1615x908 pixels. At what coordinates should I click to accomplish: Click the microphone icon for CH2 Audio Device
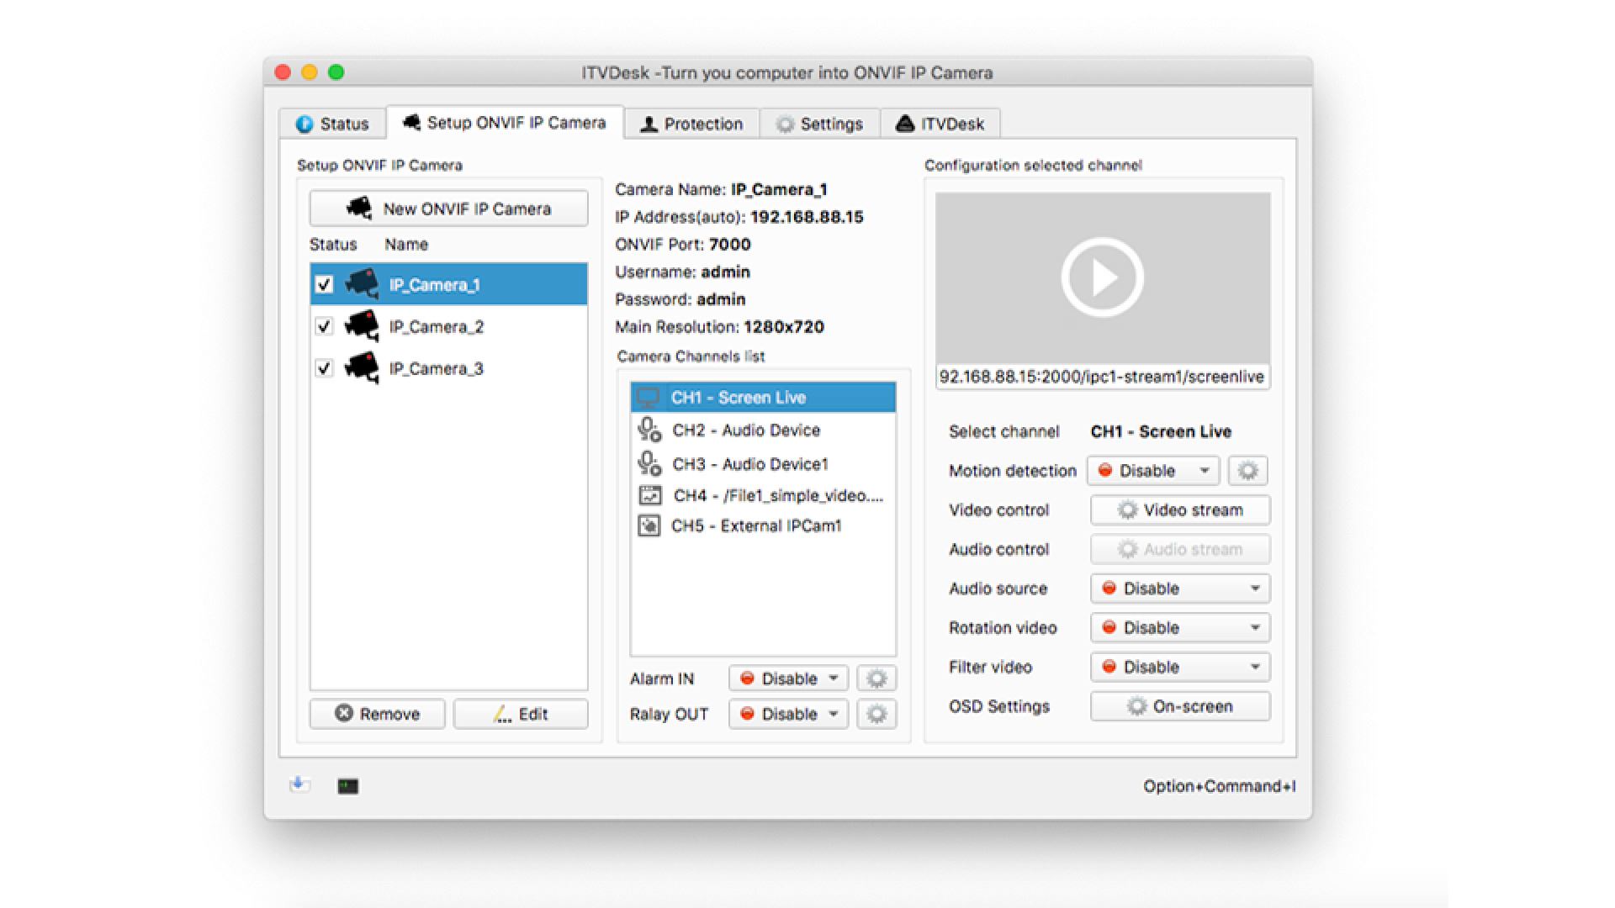(649, 430)
